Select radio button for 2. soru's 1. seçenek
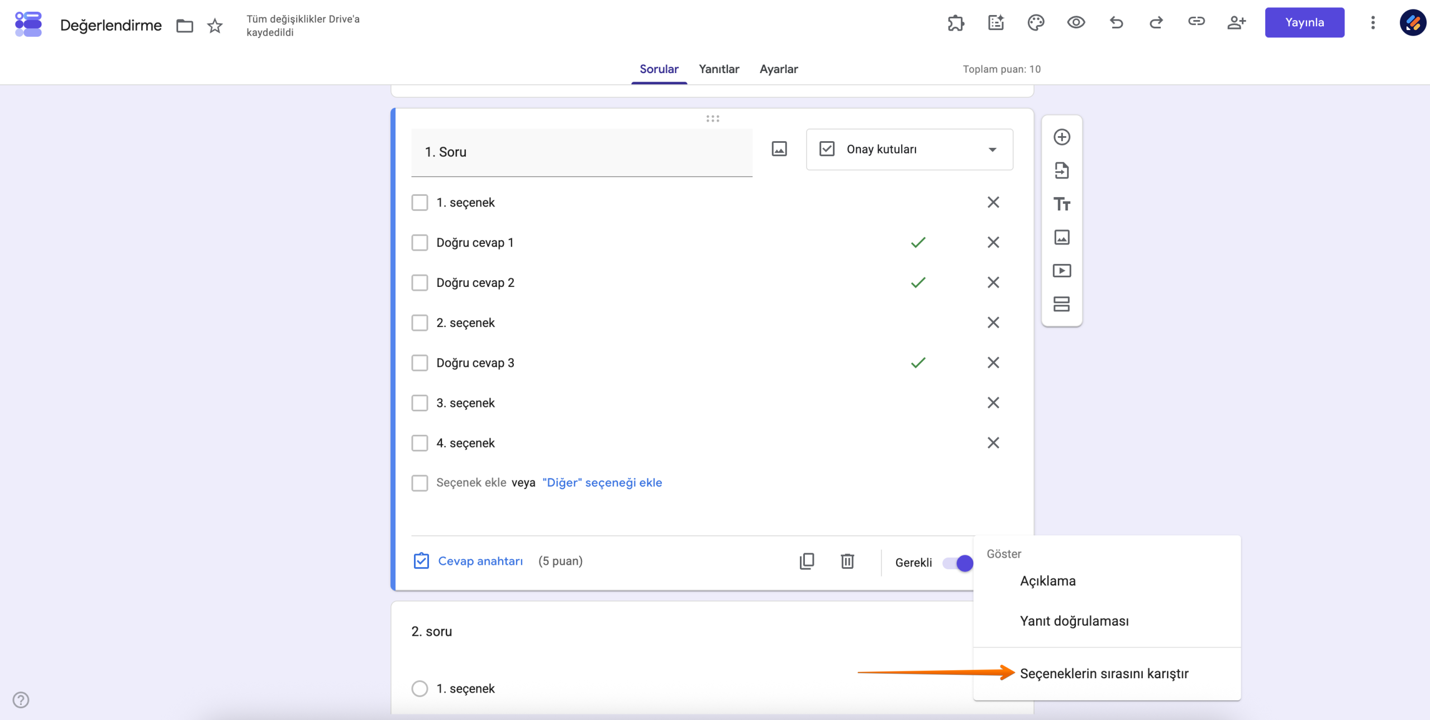The width and height of the screenshot is (1430, 720). tap(420, 689)
